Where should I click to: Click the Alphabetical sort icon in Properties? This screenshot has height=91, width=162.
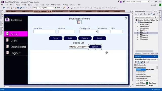coord(139,62)
